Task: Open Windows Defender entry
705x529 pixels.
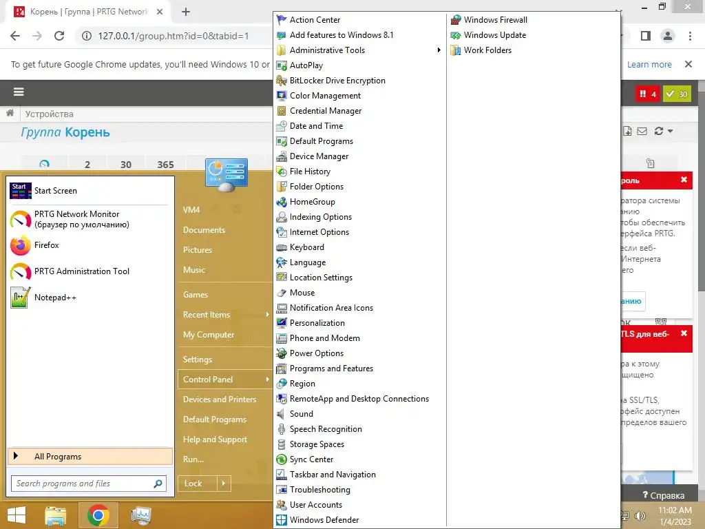Action: tap(317, 520)
